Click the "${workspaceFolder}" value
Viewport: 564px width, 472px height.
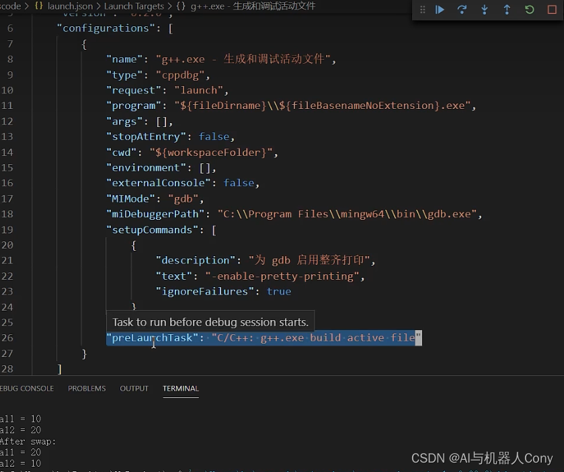(x=211, y=152)
